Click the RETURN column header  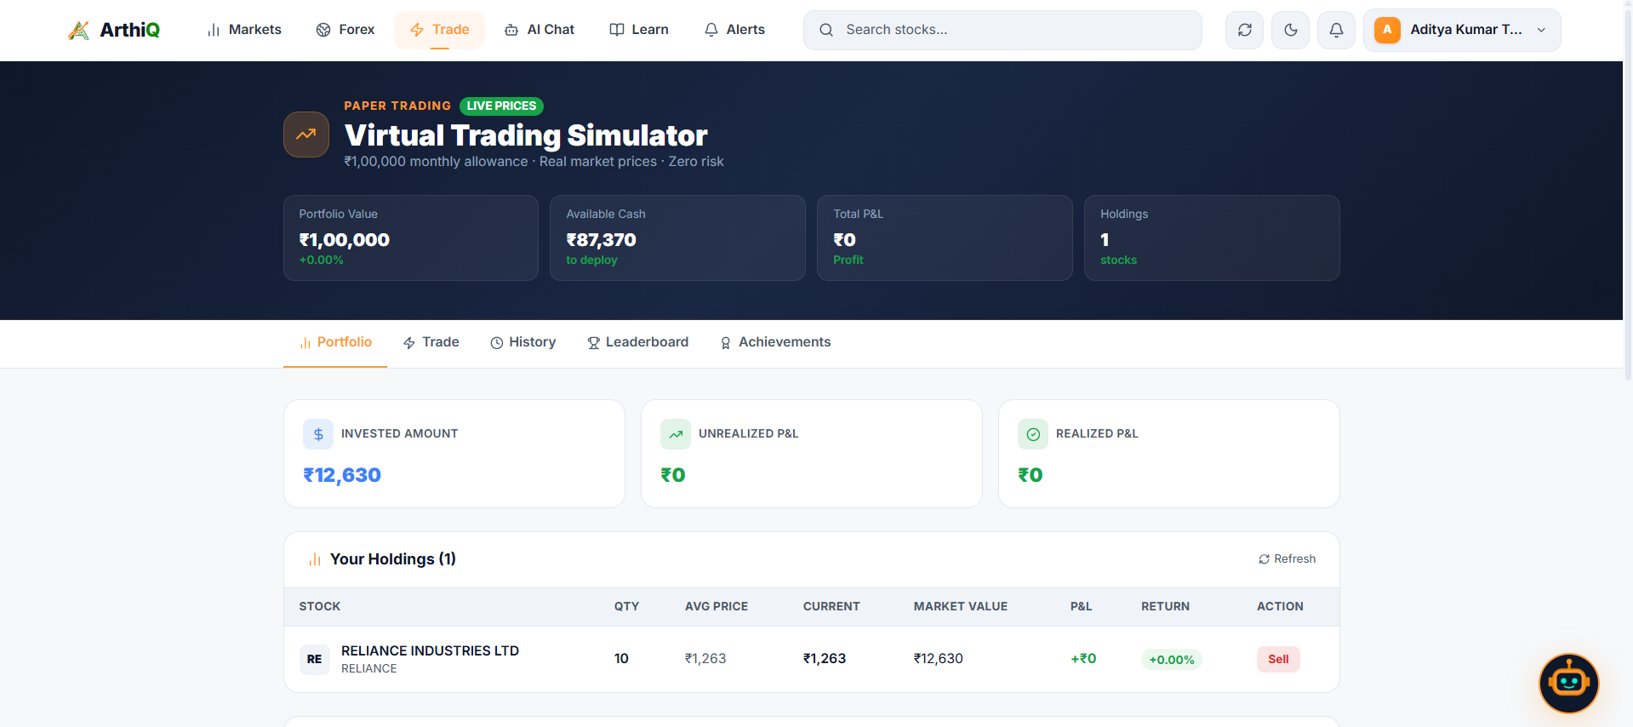1166,606
